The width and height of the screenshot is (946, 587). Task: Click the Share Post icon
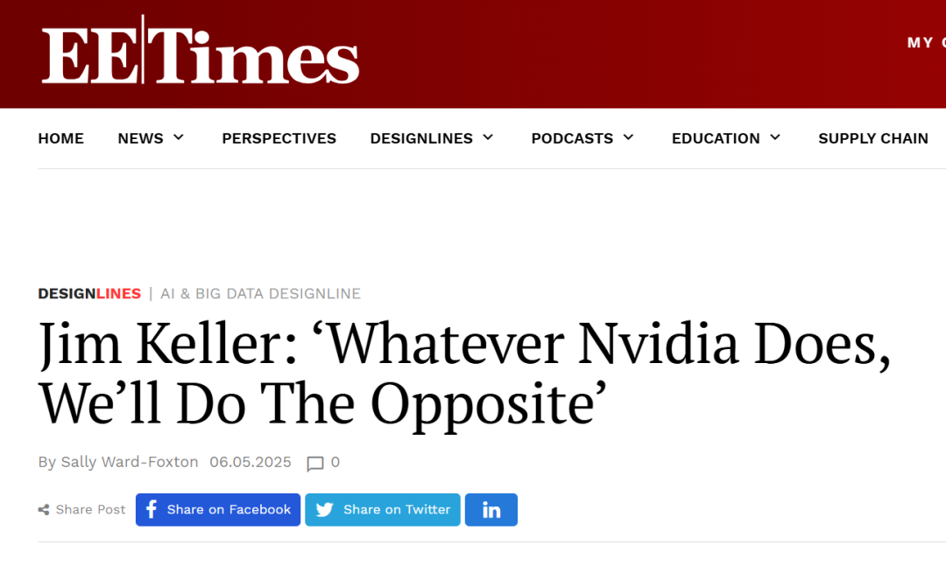pyautogui.click(x=44, y=510)
